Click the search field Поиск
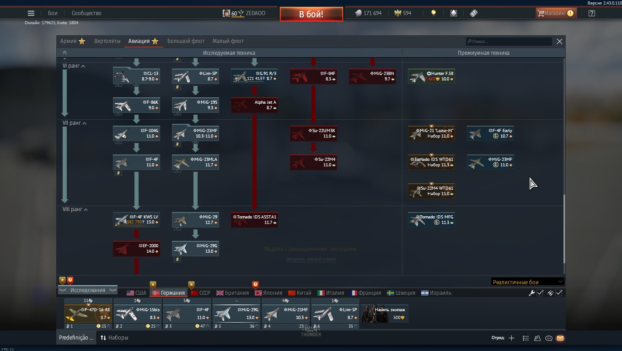The width and height of the screenshot is (622, 351). click(509, 41)
